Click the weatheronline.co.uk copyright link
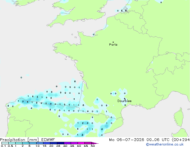The image size is (190, 147). coord(165,144)
